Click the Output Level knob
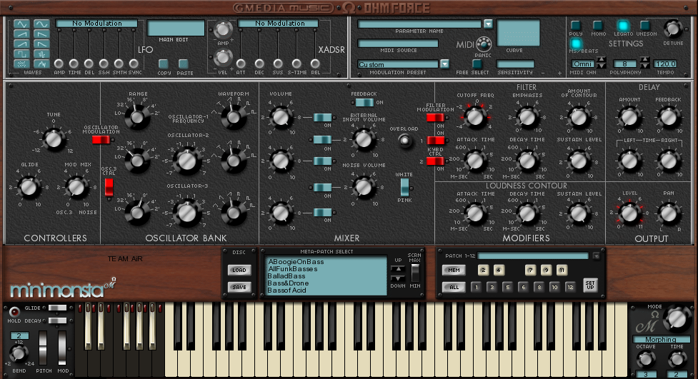Image resolution: width=698 pixels, height=379 pixels. (x=629, y=213)
